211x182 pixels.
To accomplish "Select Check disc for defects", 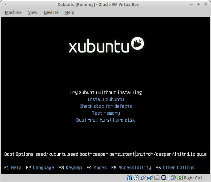I will [105, 106].
